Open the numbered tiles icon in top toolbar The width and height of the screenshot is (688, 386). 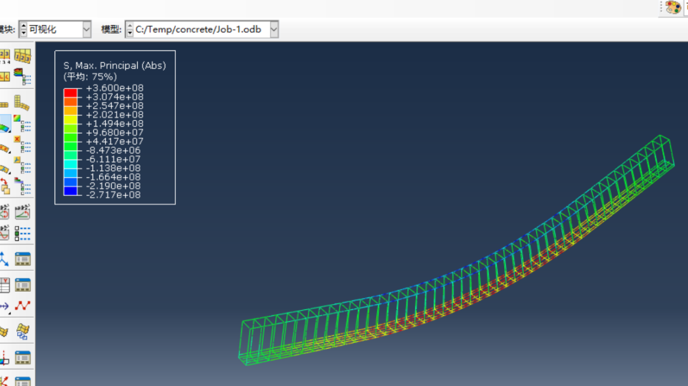pyautogui.click(x=22, y=57)
